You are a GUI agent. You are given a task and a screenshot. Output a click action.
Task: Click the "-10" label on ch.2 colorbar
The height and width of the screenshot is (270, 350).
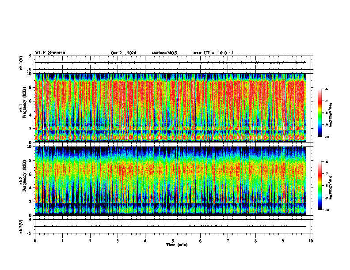[327, 210]
